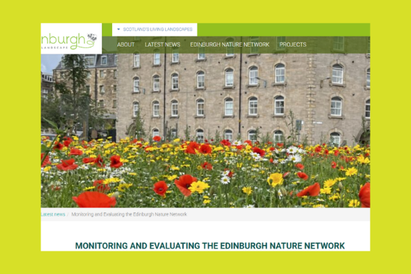Click breadcrumb text Monitoring and Evaluating the Edinburgh Nature Network
This screenshot has width=411, height=274.
click(x=129, y=214)
